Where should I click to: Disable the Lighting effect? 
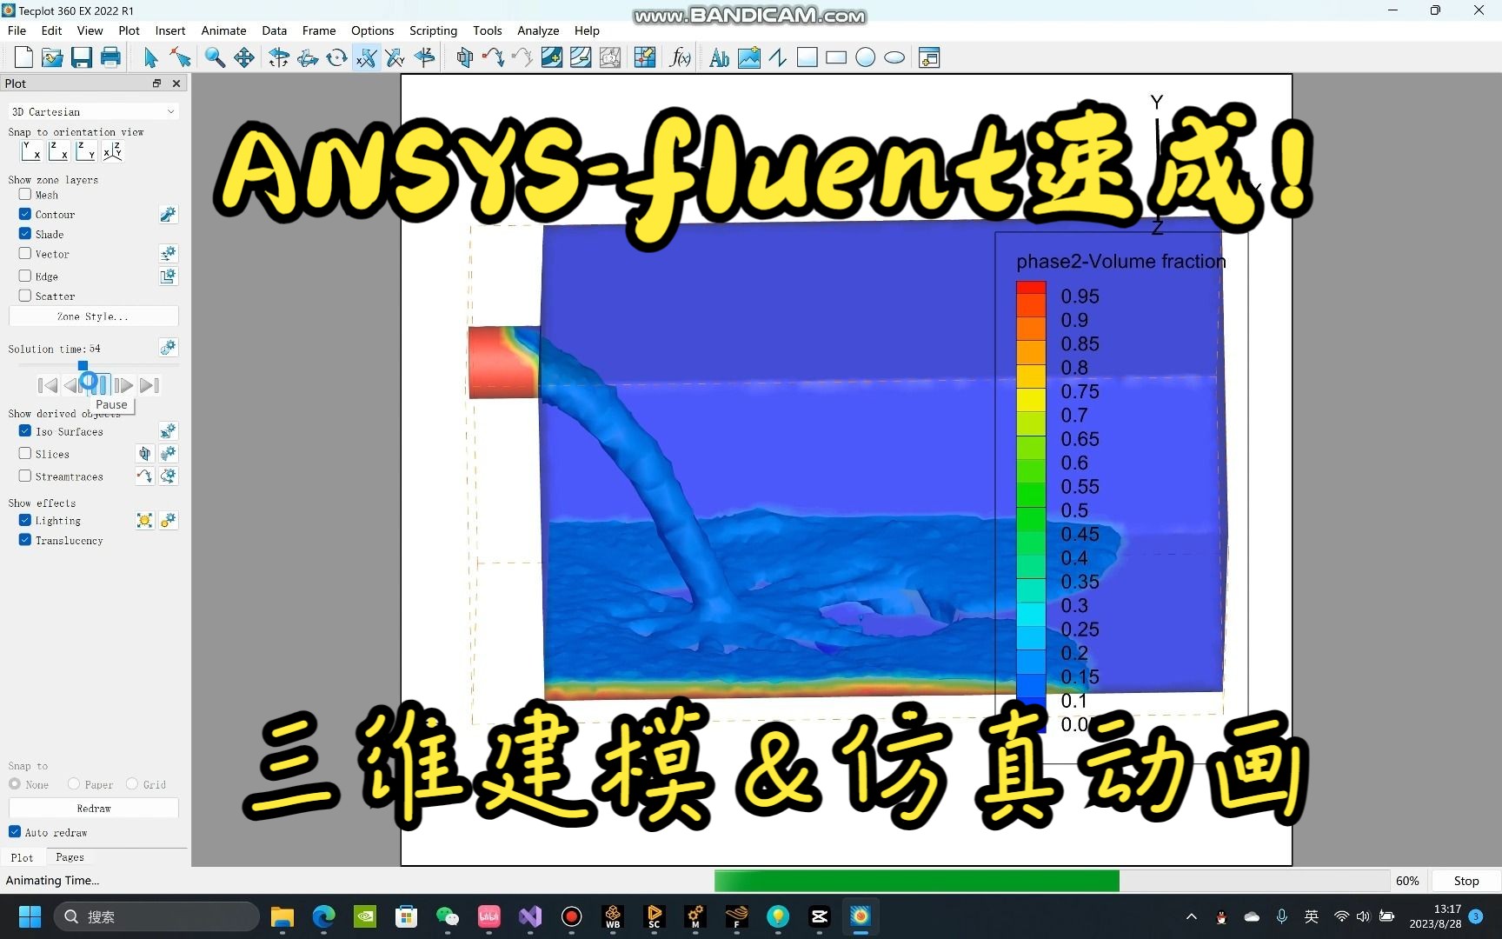pyautogui.click(x=24, y=520)
